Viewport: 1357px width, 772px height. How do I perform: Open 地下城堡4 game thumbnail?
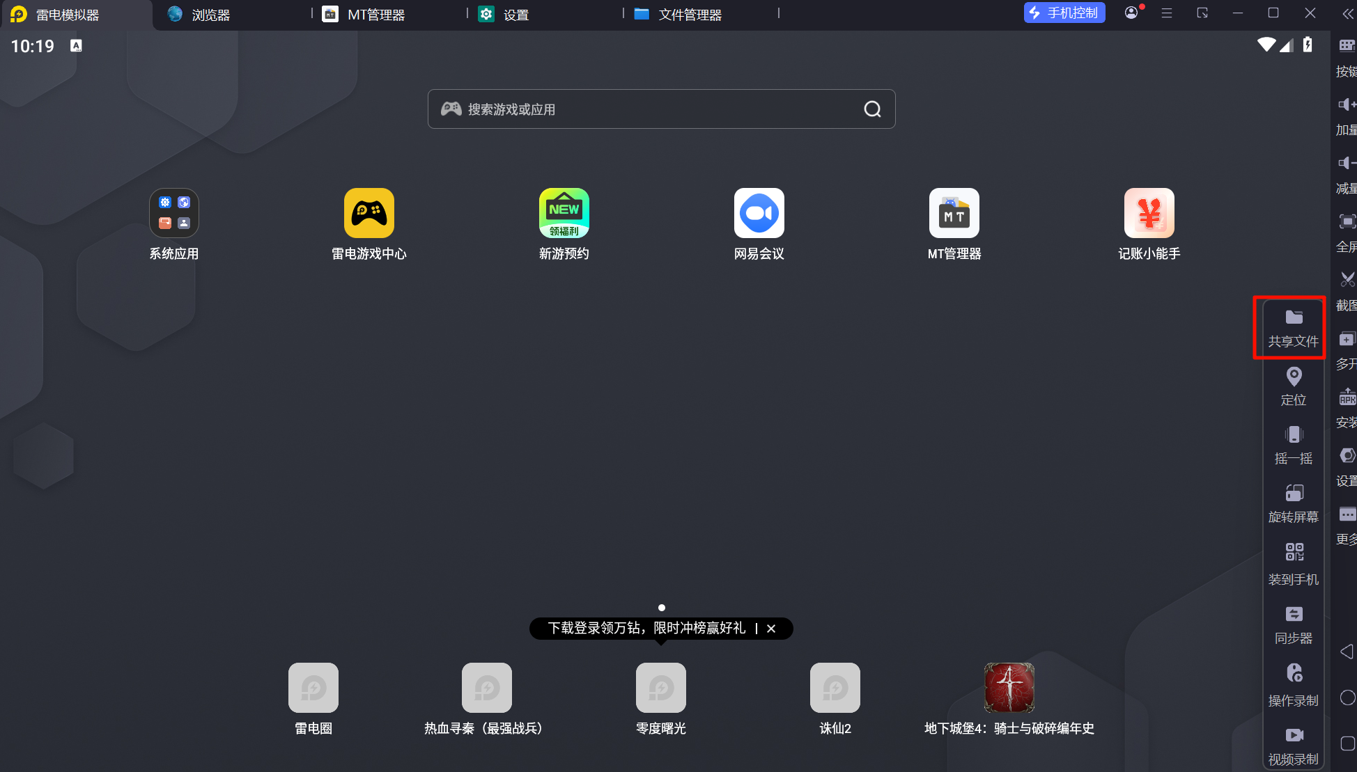tap(1009, 688)
